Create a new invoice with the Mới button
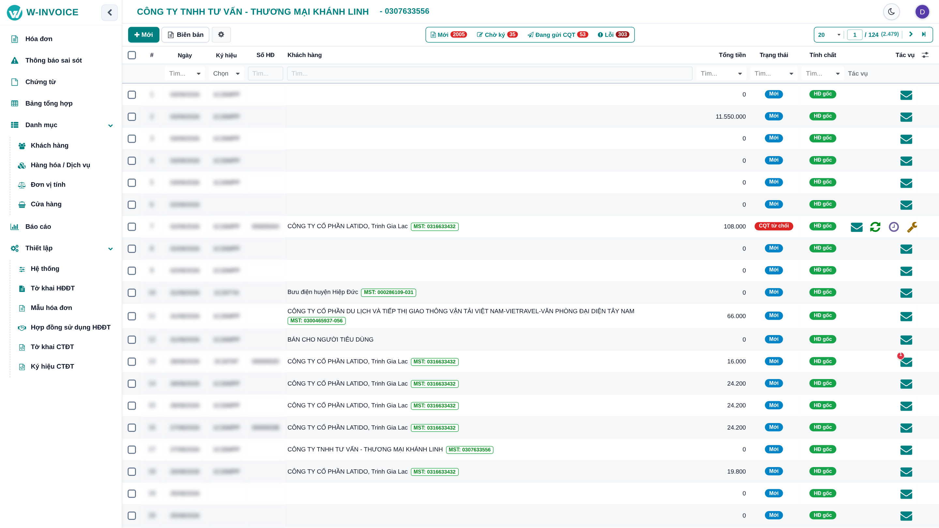This screenshot has height=528, width=939. [x=143, y=35]
